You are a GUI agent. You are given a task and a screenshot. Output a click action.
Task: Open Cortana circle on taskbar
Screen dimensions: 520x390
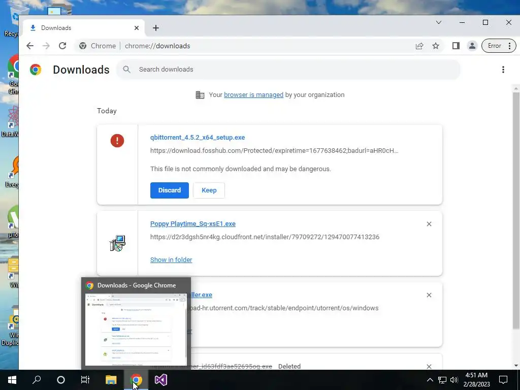click(x=61, y=380)
